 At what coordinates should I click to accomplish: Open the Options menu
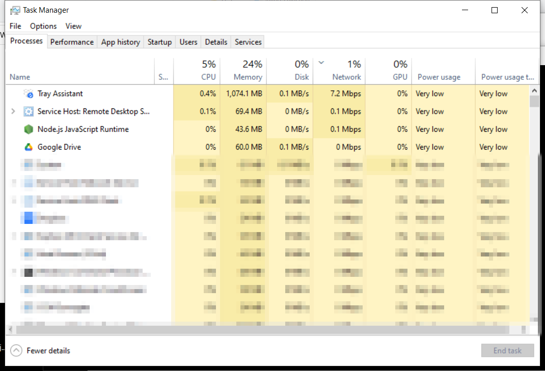(x=43, y=26)
